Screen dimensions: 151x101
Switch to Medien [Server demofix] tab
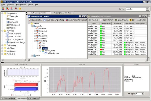[62, 13]
